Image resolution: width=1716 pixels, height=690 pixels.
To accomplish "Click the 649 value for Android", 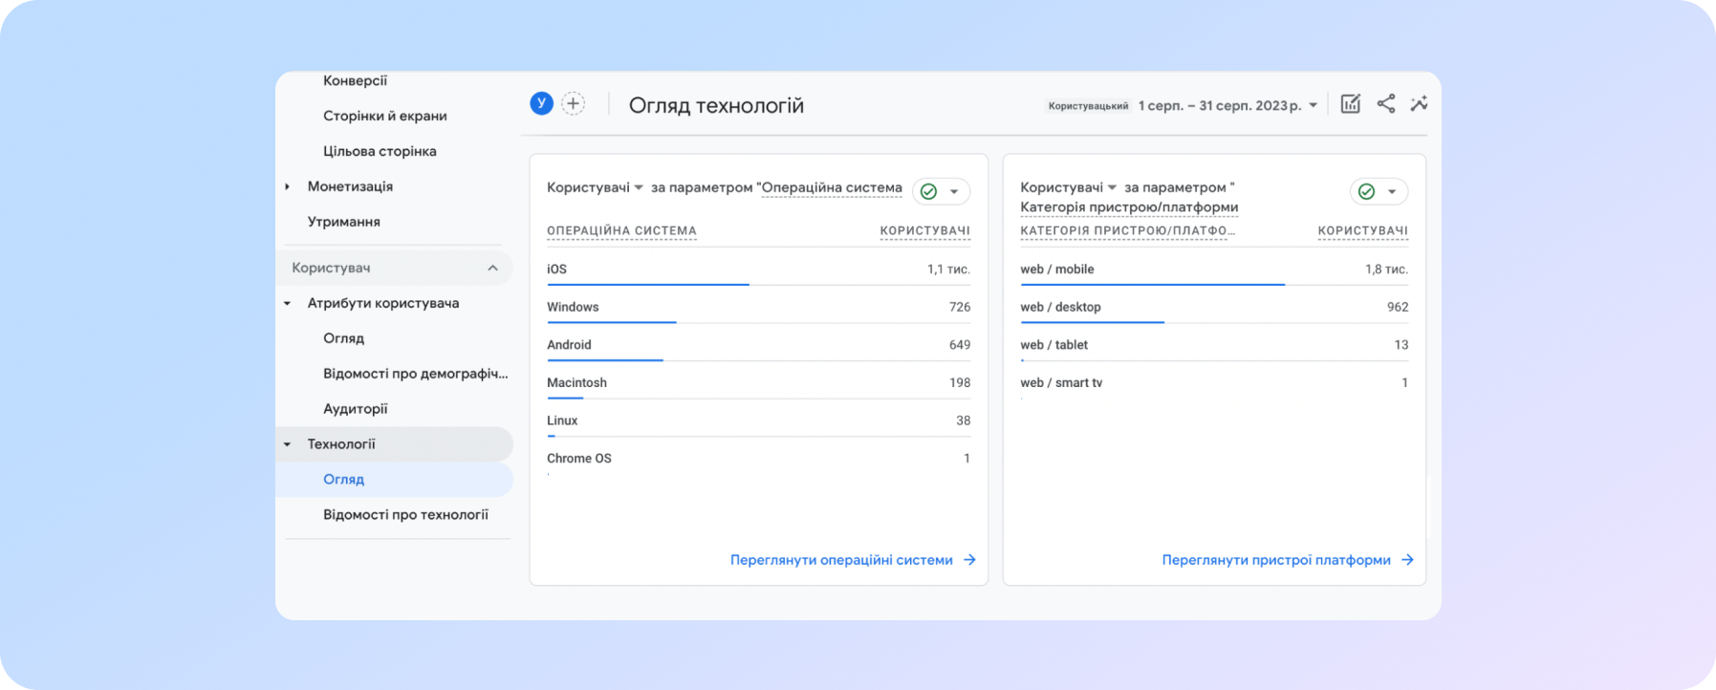I will tap(960, 345).
